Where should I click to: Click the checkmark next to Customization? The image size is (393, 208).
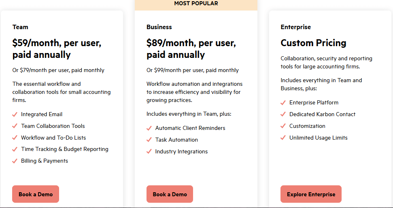pos(283,126)
